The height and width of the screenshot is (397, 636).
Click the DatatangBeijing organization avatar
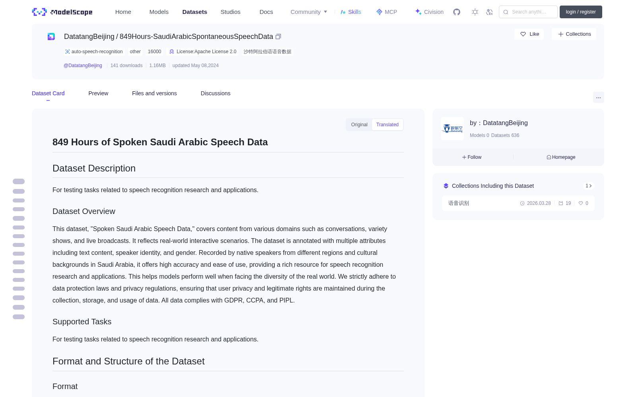(x=452, y=129)
